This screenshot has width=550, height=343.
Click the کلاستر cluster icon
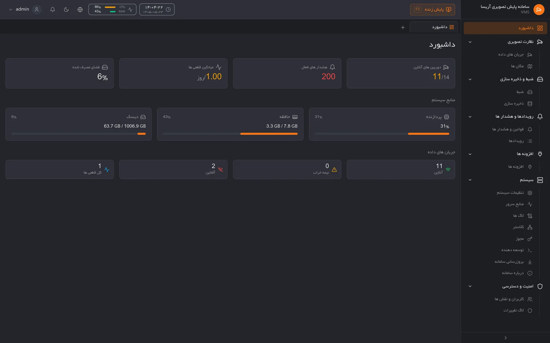tap(530, 227)
